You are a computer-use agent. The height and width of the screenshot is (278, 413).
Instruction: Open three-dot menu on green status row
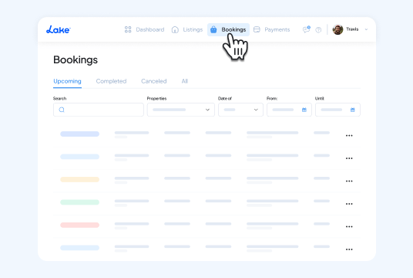[349, 204]
